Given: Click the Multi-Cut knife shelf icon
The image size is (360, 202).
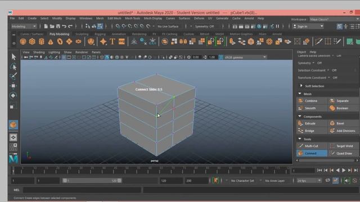Looking at the screenshot, I should [x=319, y=42].
